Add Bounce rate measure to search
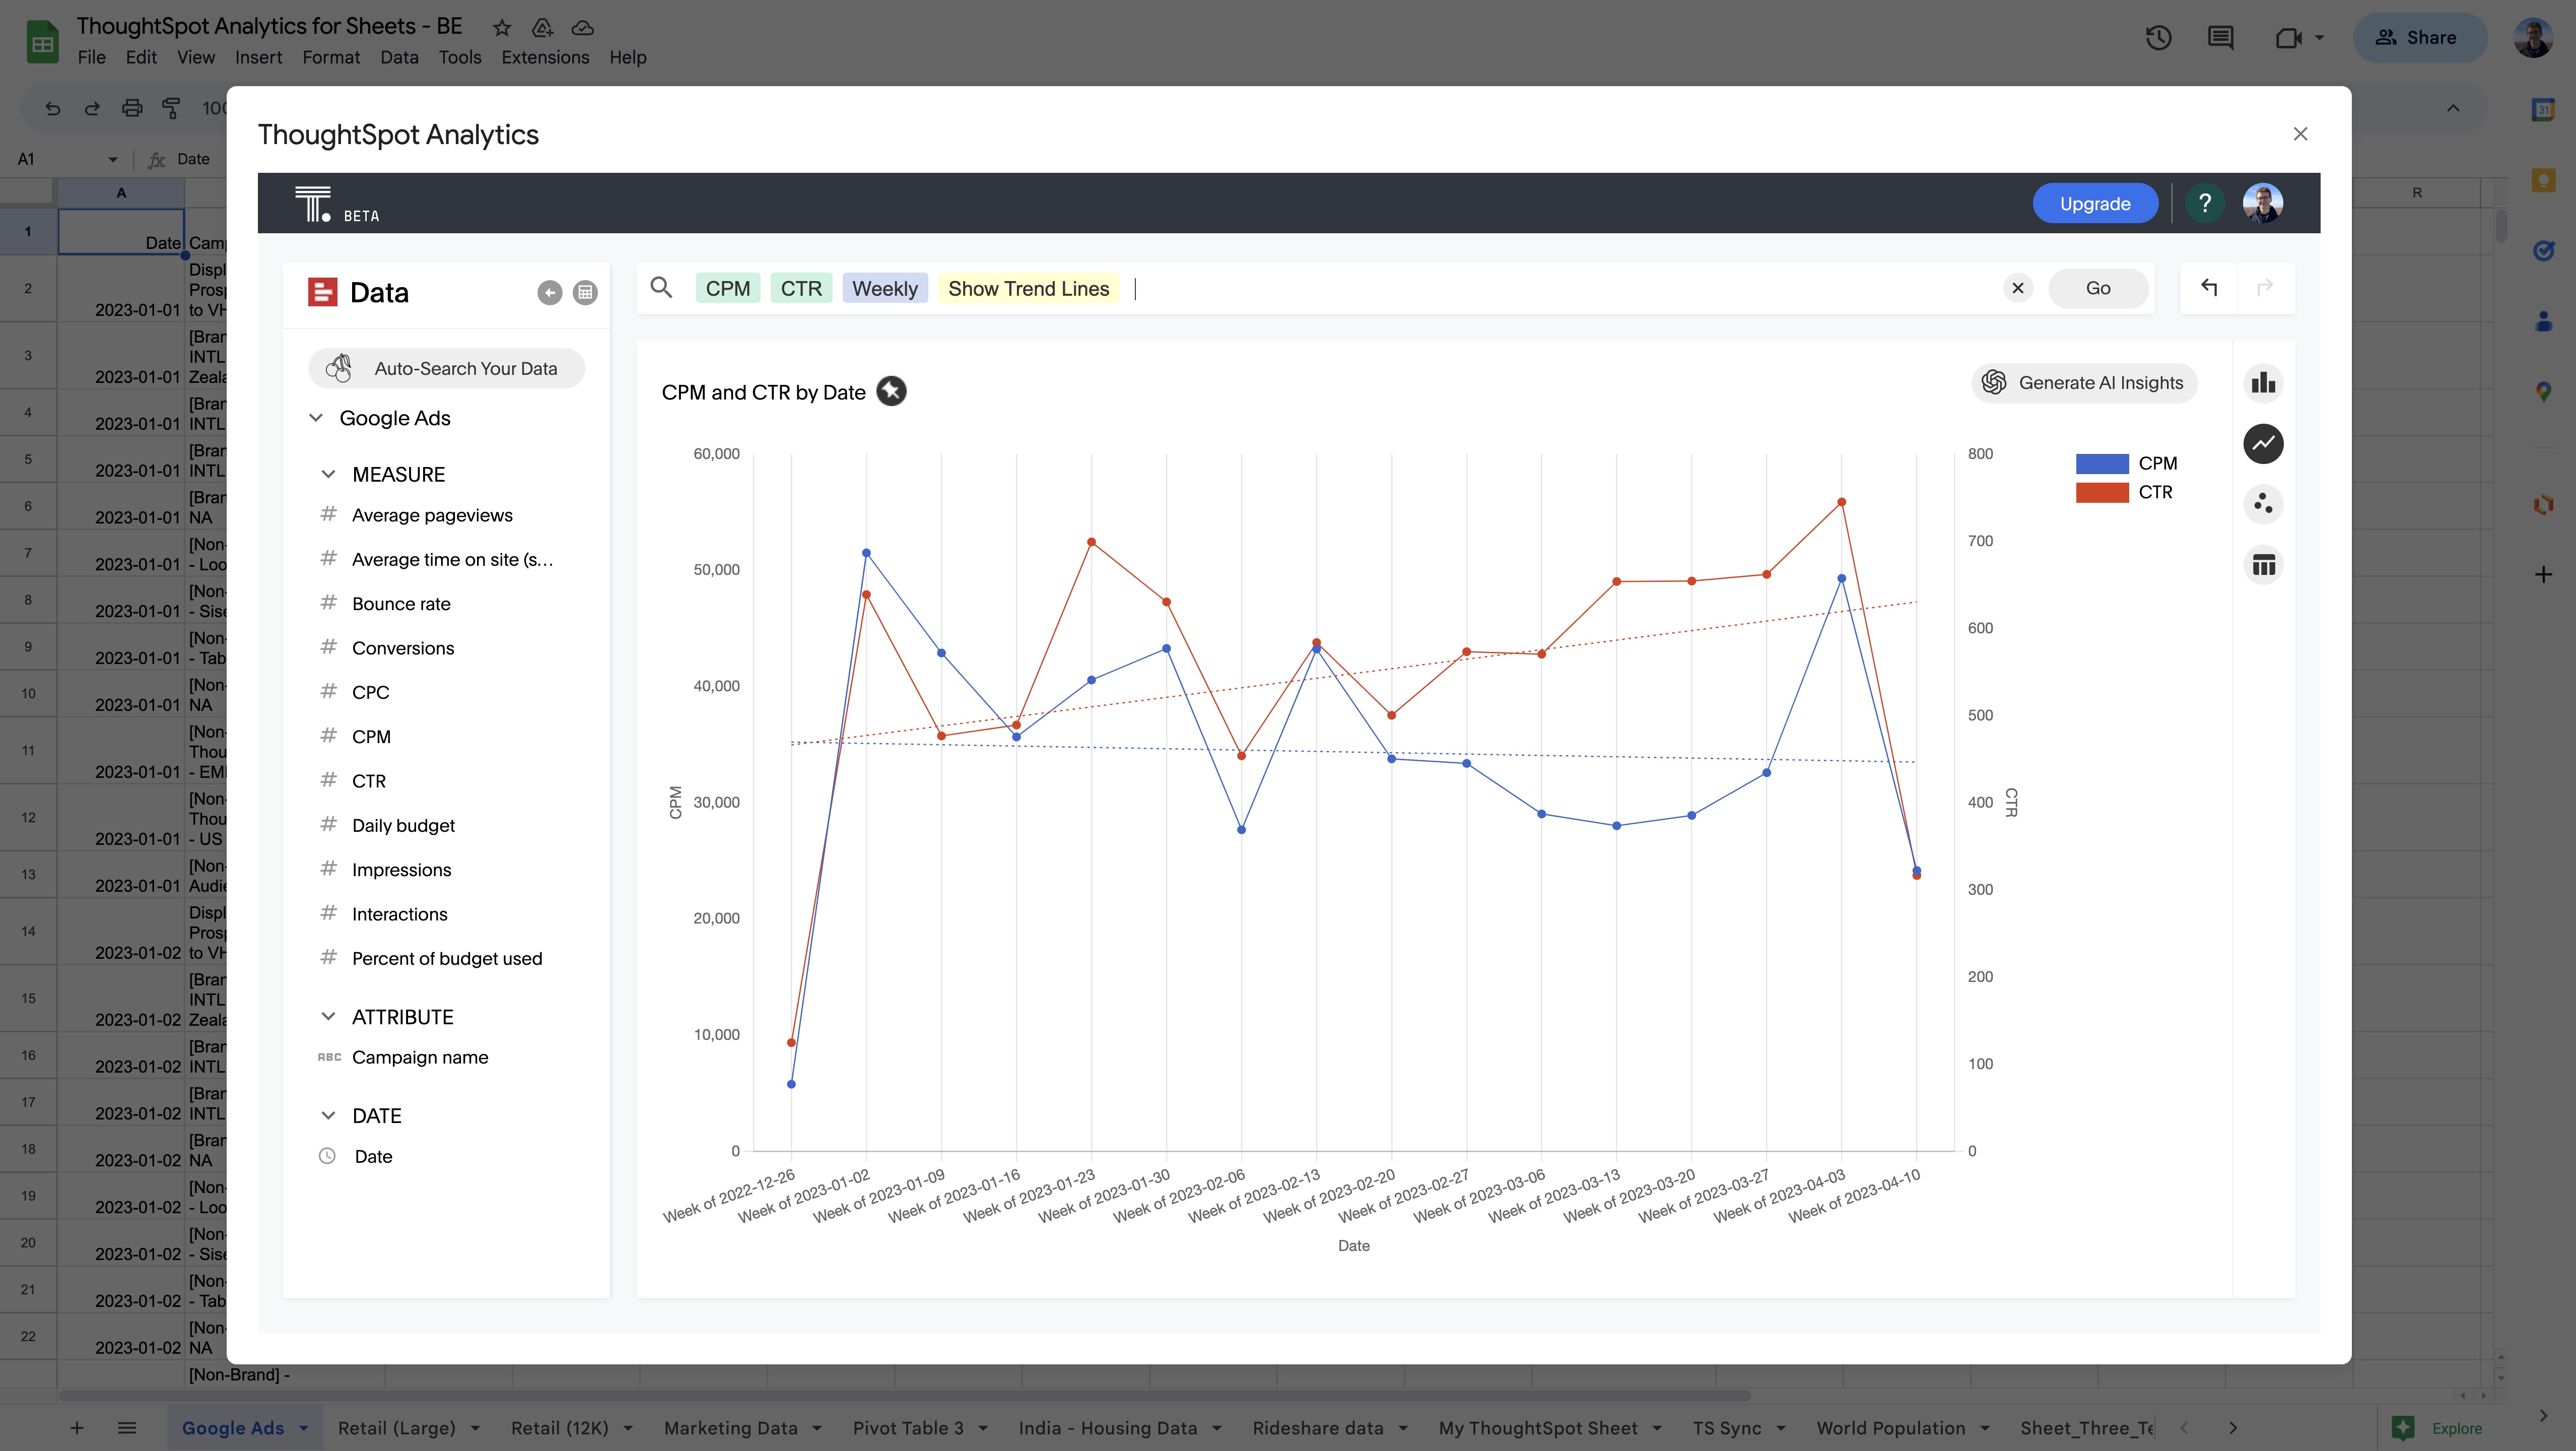 (401, 604)
